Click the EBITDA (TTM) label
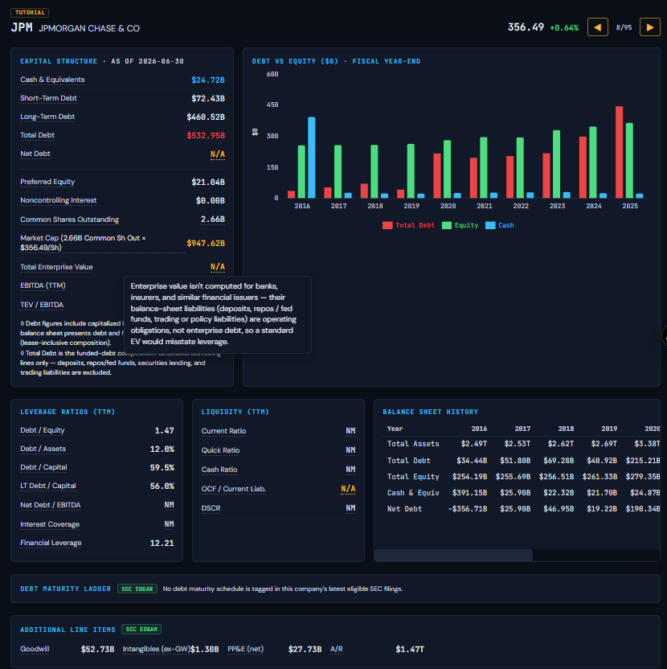 click(x=43, y=285)
